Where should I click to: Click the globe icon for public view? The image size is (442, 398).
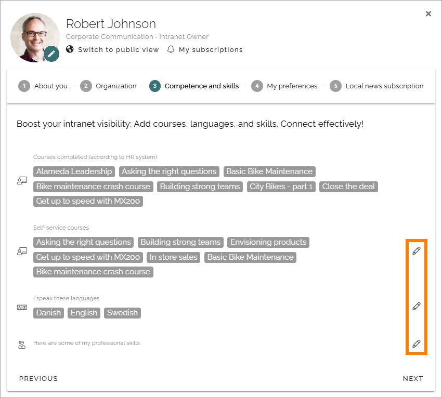click(70, 49)
